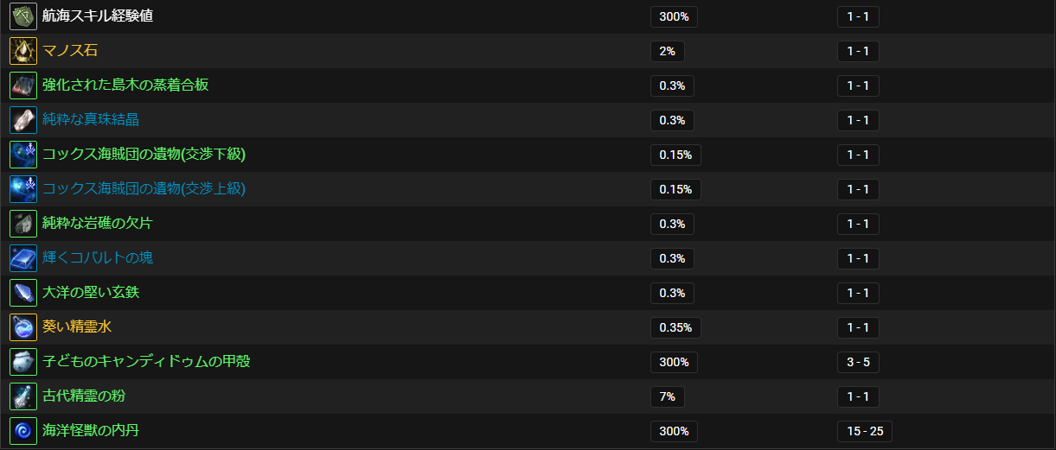Screen dimensions: 1056x450
Task: Click the 航海スキル経験値 item icon
Action: click(23, 16)
